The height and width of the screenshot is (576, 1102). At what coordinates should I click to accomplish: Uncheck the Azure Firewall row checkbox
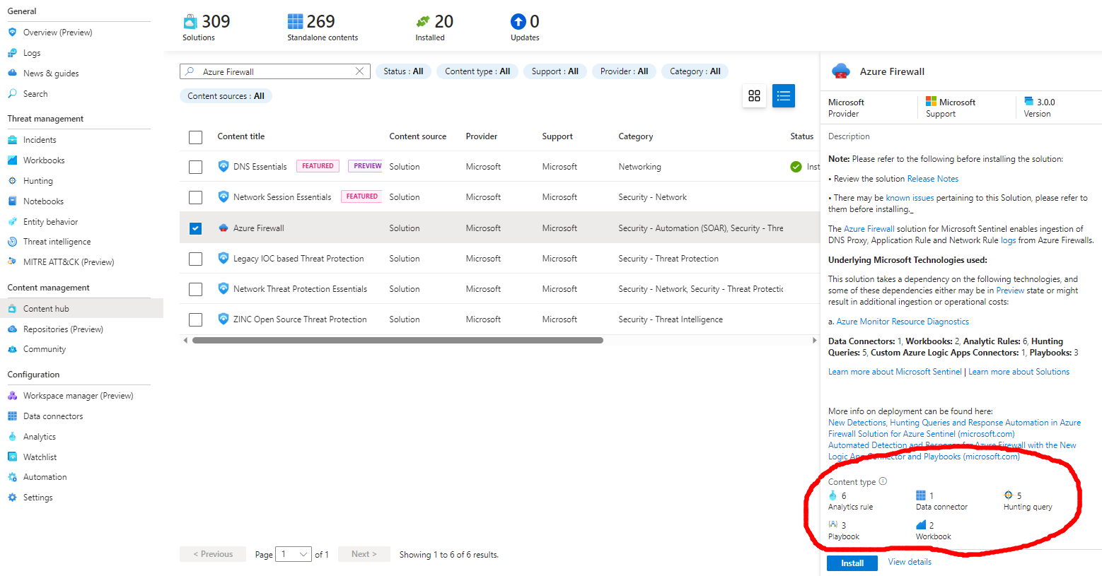tap(195, 228)
